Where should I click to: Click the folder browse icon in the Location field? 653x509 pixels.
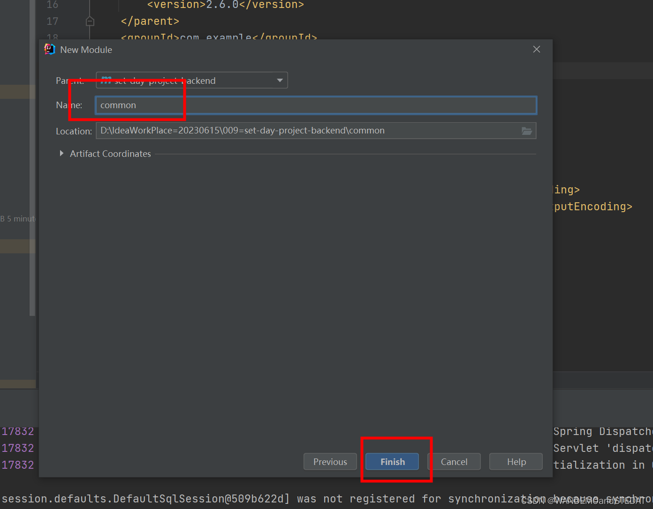(526, 131)
